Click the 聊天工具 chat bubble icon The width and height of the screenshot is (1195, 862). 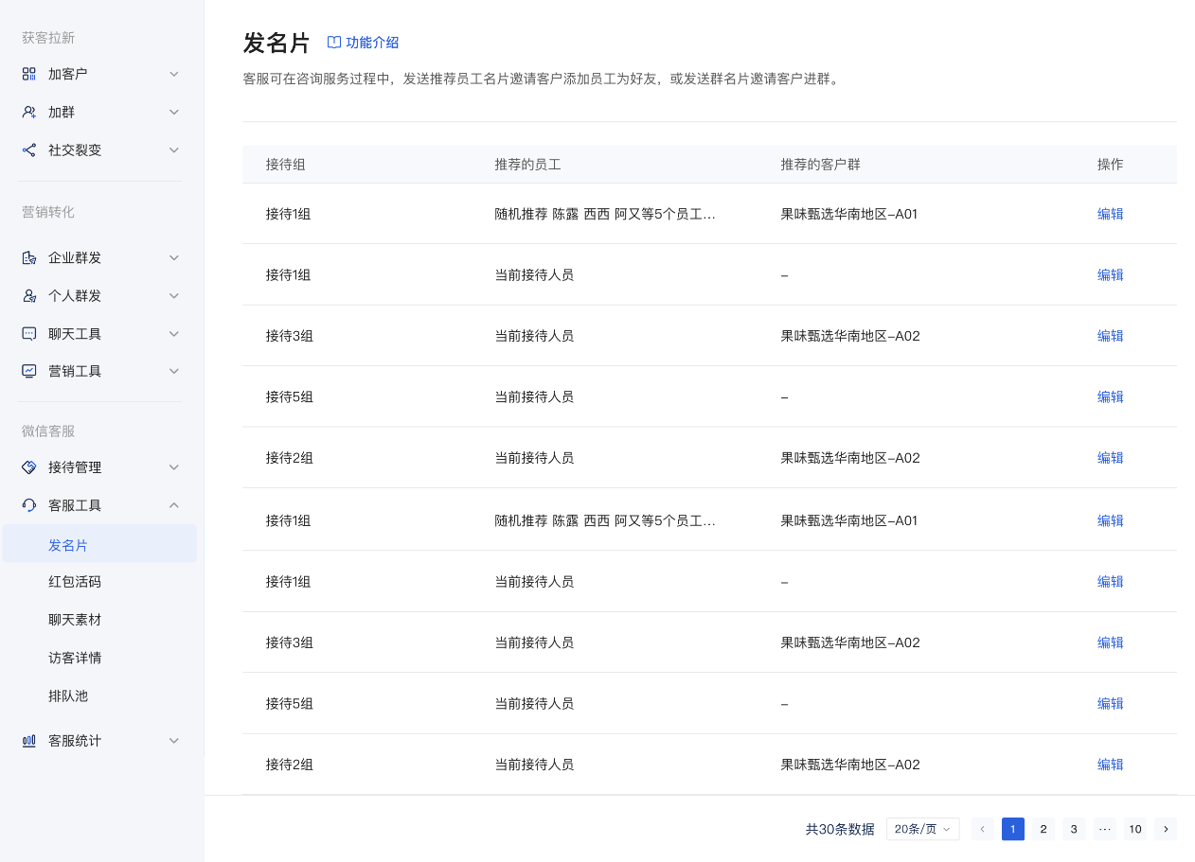point(29,333)
